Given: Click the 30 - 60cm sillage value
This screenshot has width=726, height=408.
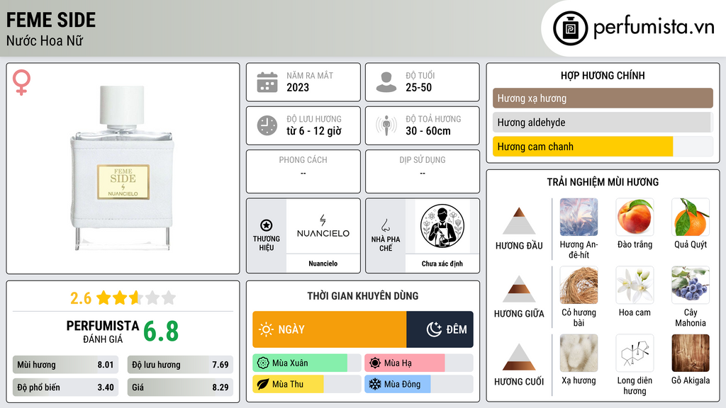Looking at the screenshot, I should click(428, 131).
